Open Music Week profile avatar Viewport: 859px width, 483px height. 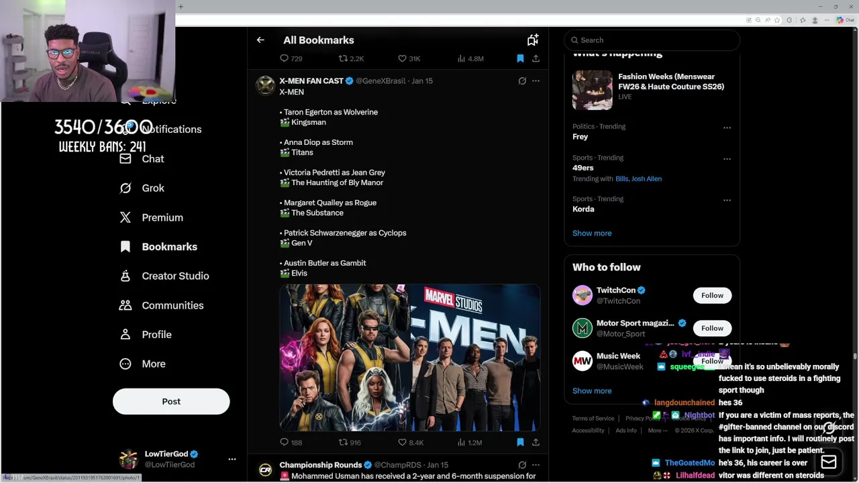pos(582,361)
